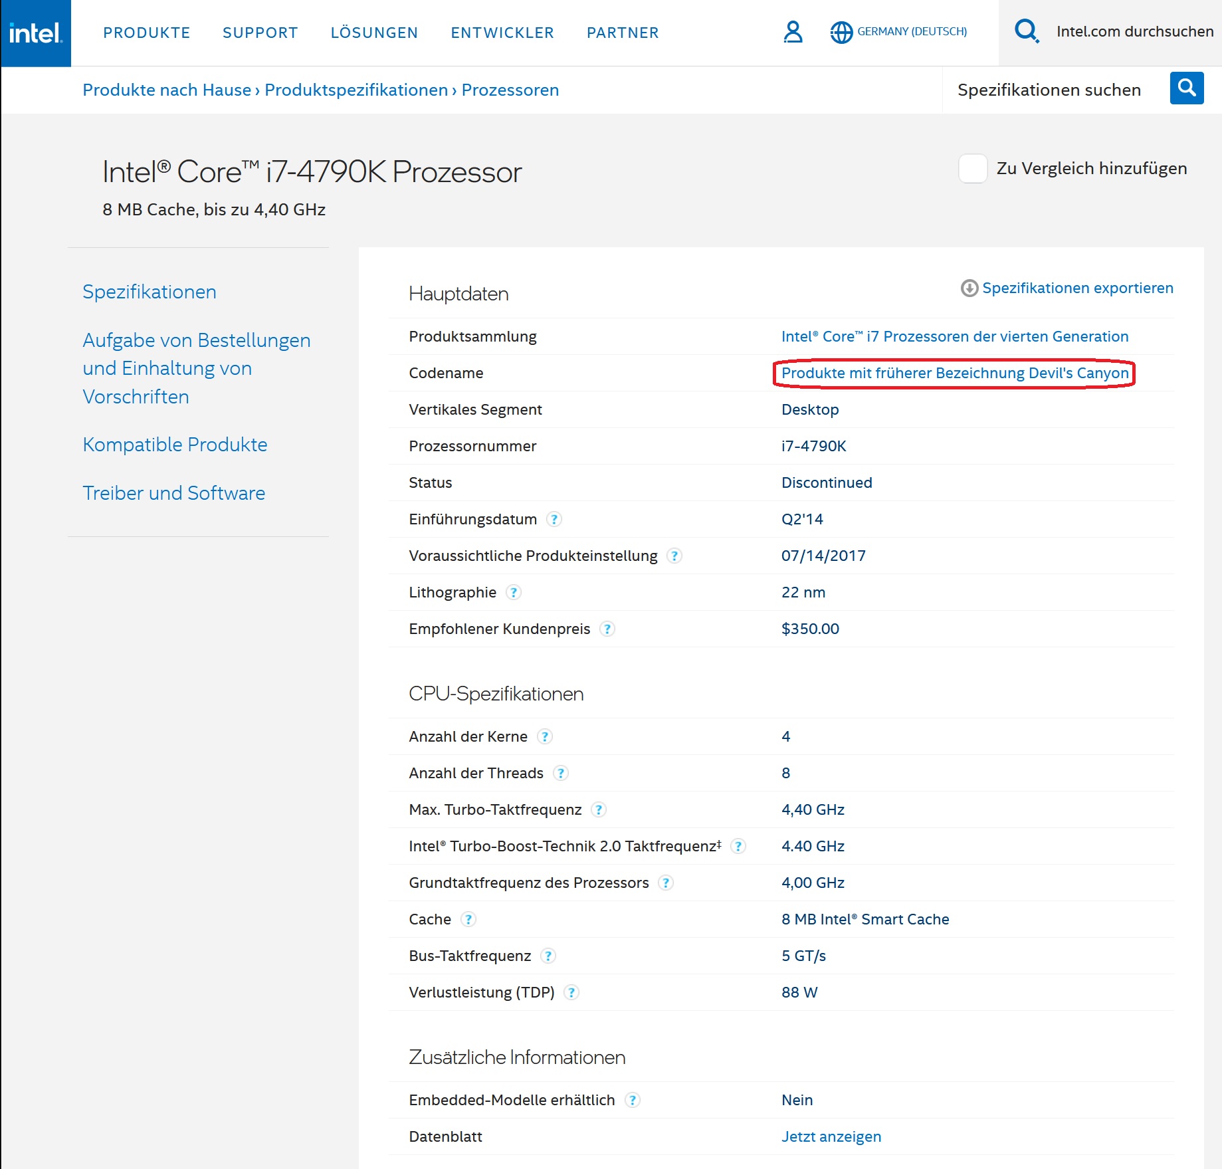This screenshot has height=1169, width=1222.
Task: Select the Desktop segment value
Action: pyautogui.click(x=810, y=409)
